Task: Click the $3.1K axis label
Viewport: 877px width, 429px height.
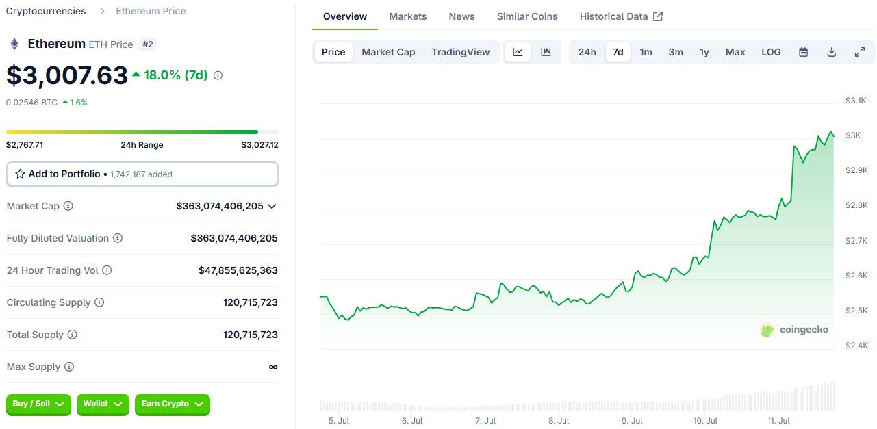Action: (856, 101)
